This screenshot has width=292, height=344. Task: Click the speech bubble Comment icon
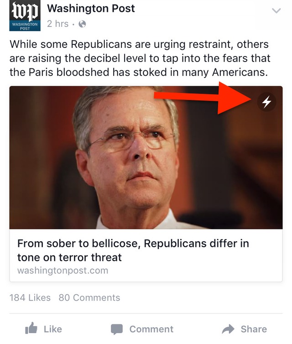pos(117,329)
